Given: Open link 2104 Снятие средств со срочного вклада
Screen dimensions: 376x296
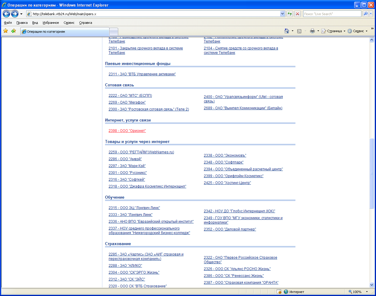Looking at the screenshot, I should [241, 50].
